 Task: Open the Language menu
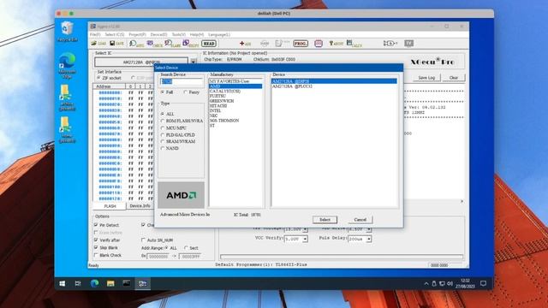pos(219,34)
